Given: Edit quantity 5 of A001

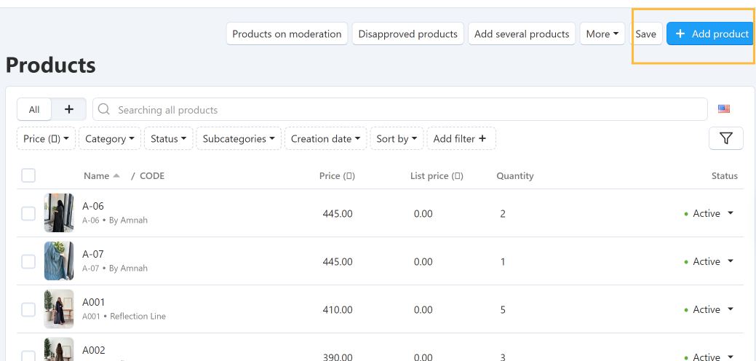Looking at the screenshot, I should tap(503, 309).
